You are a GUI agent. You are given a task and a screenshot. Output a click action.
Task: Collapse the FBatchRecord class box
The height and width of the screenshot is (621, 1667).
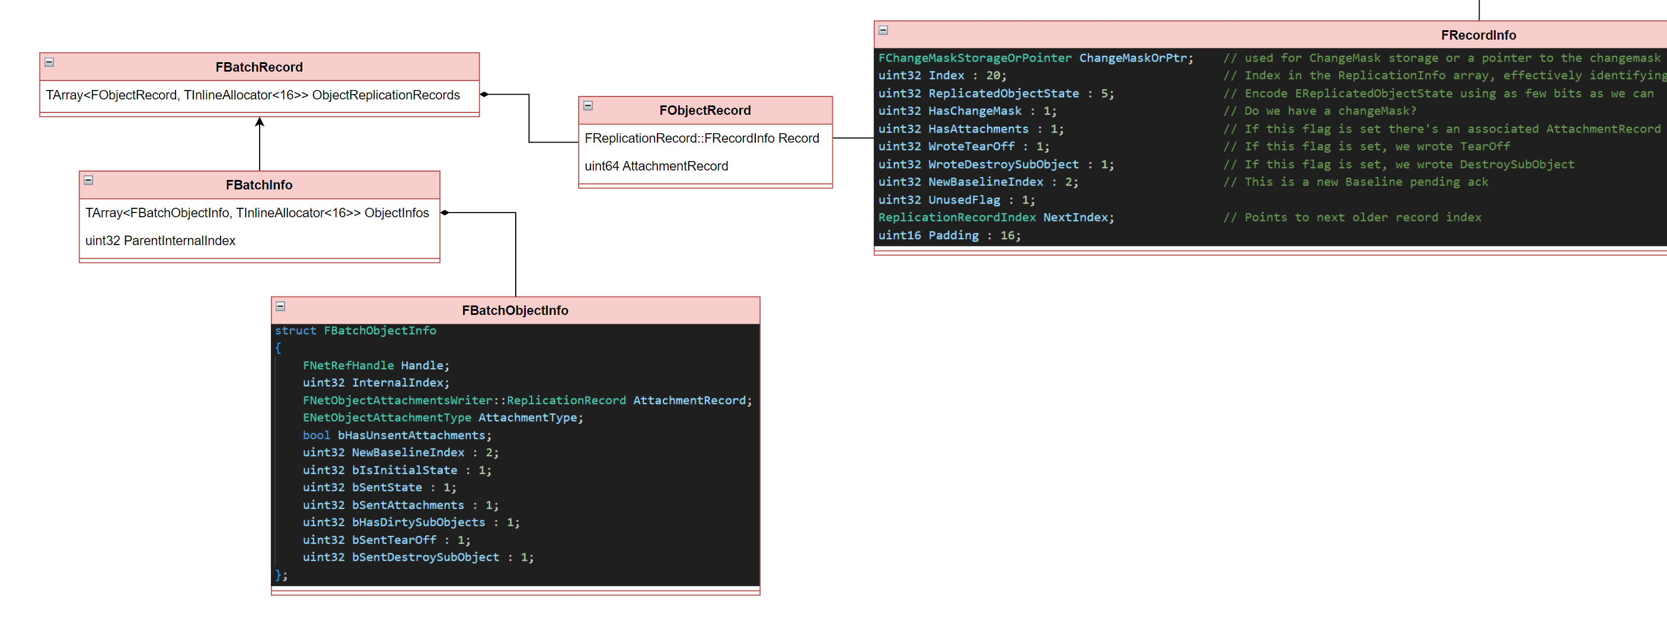[x=49, y=63]
